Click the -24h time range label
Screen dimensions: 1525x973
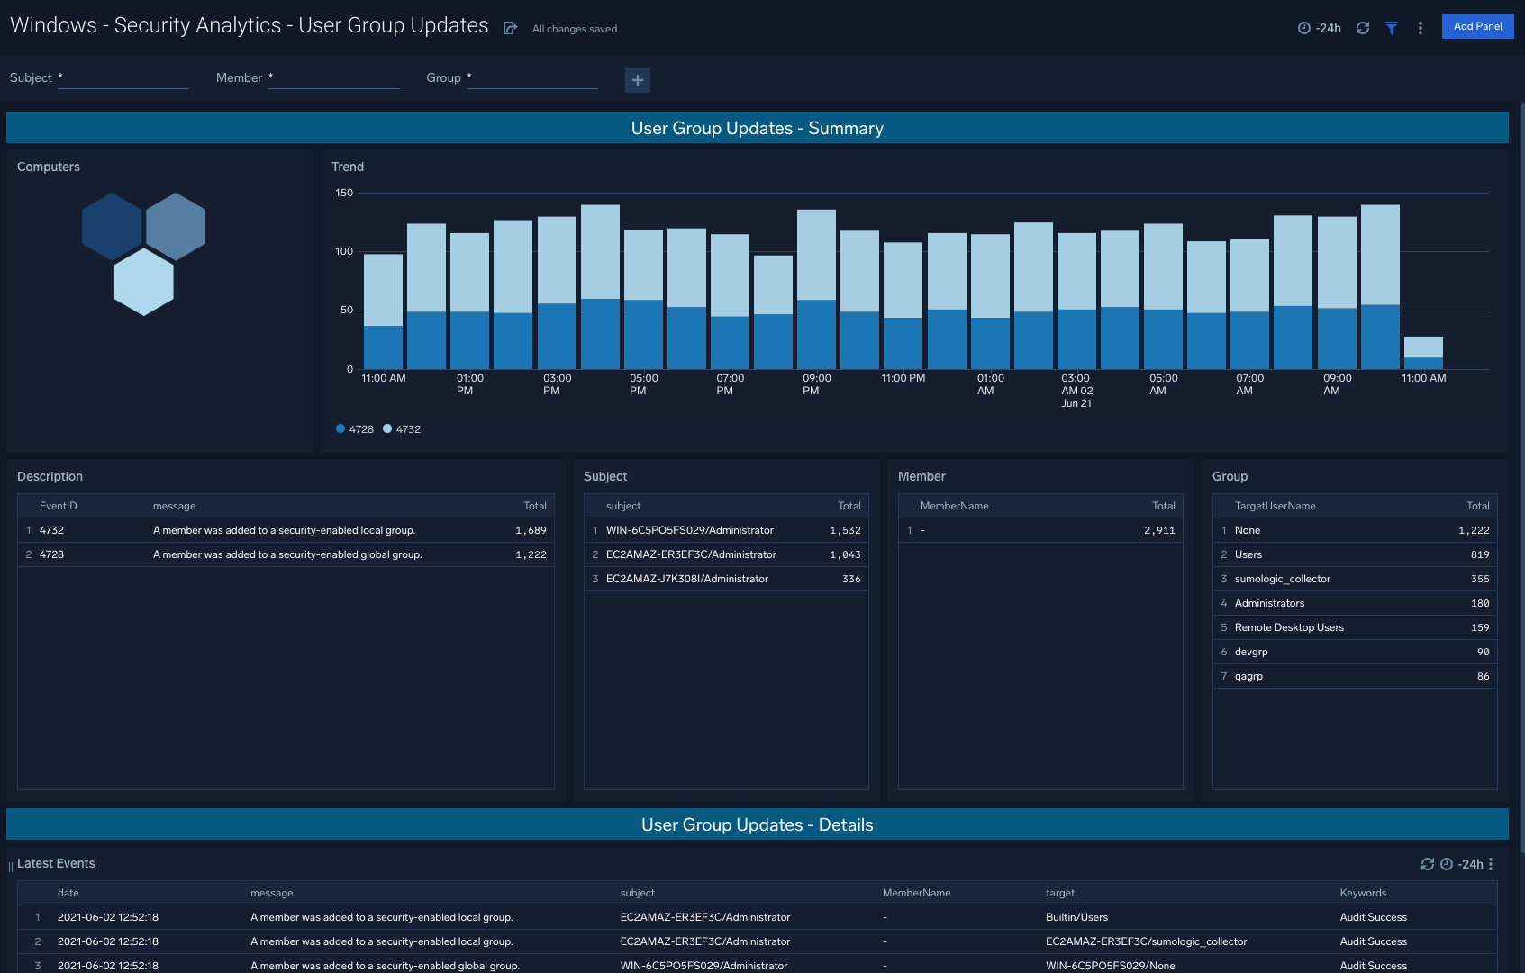point(1326,28)
